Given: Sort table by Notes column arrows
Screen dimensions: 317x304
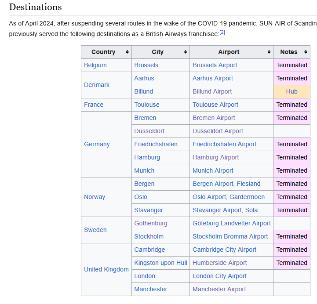Looking at the screenshot, I should (306, 52).
